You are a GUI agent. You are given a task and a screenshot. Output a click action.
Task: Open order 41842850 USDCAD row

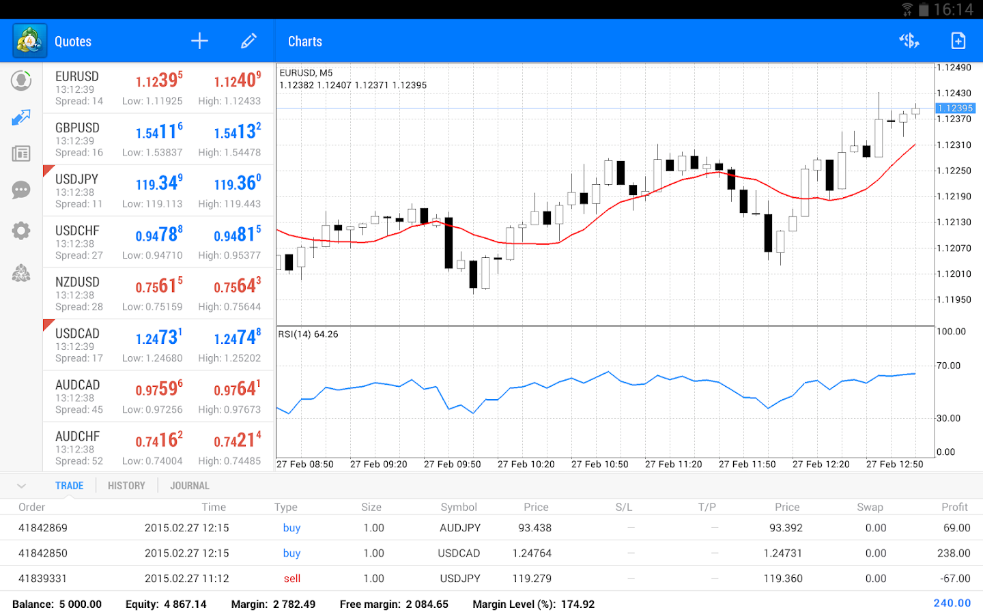click(491, 553)
